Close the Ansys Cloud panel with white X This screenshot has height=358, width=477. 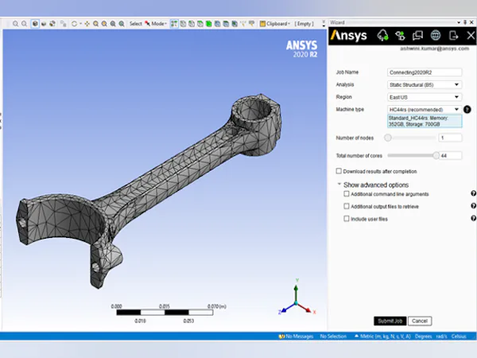click(471, 36)
